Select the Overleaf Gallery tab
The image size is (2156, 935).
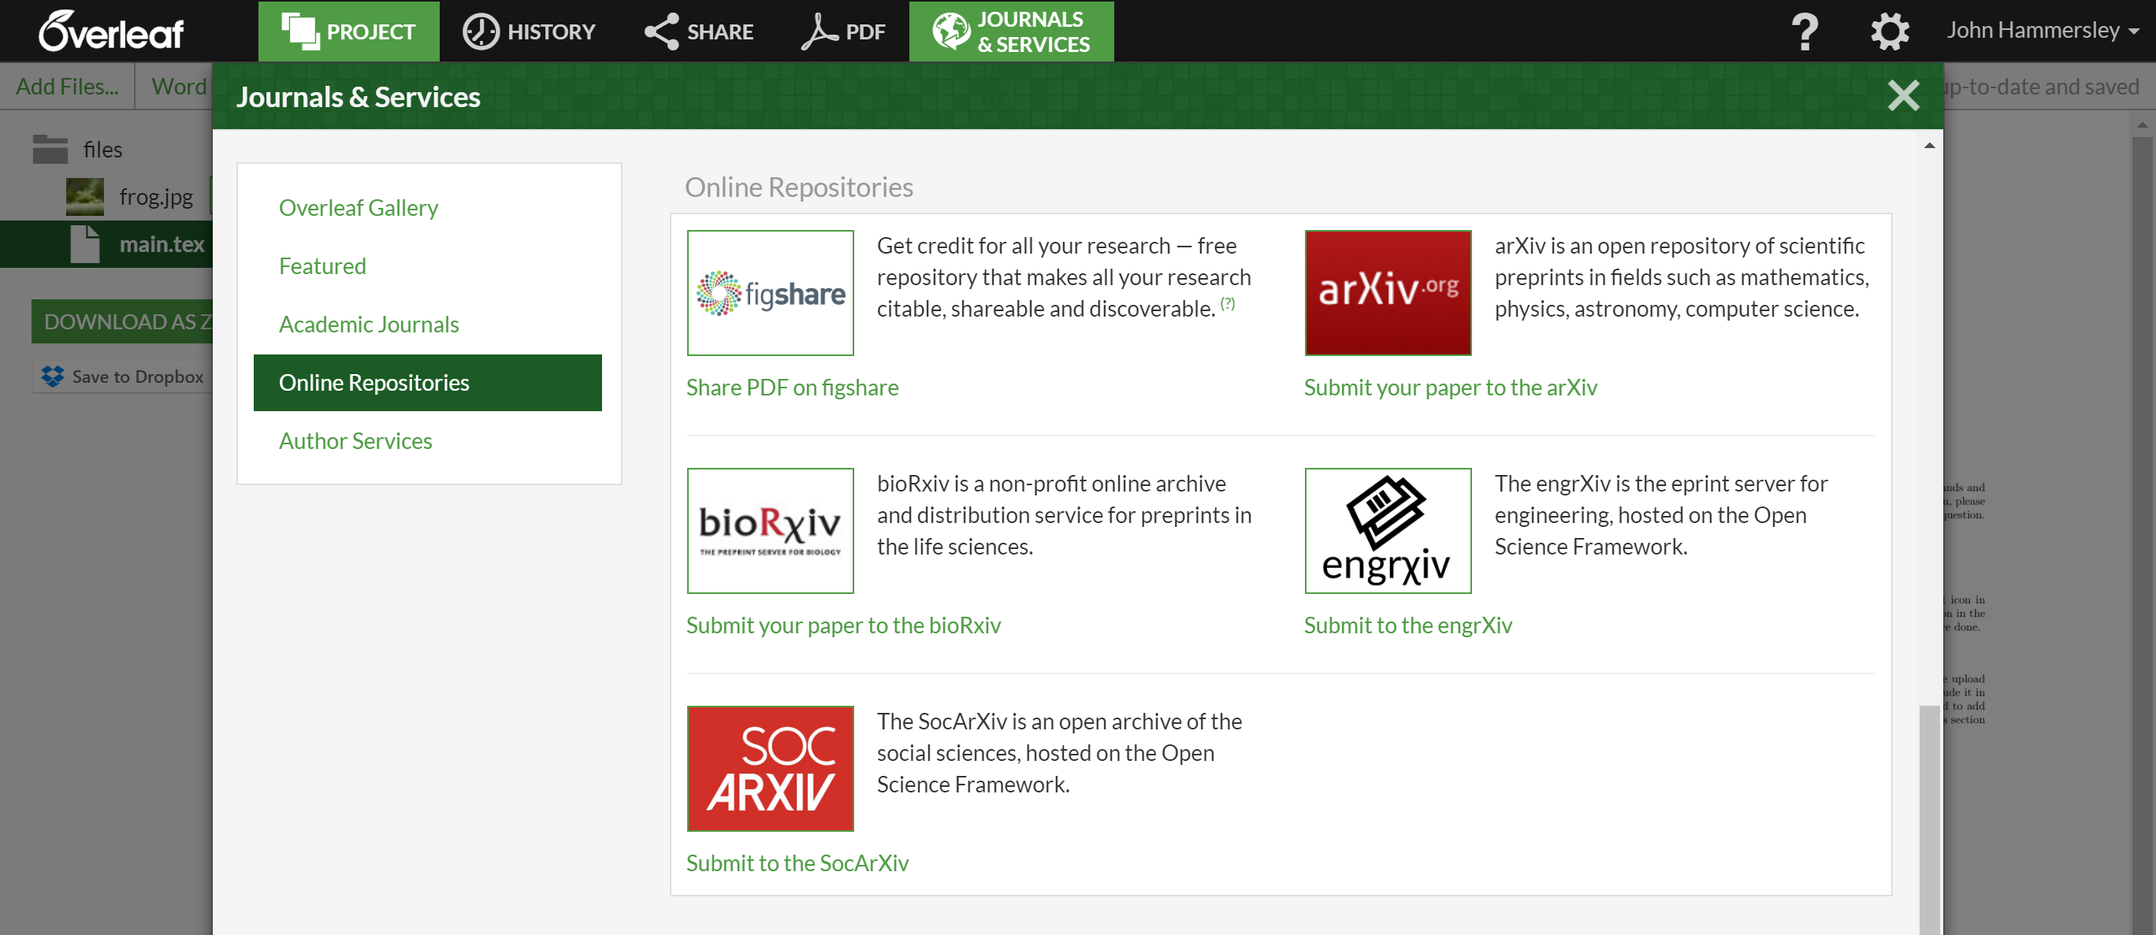pos(359,208)
